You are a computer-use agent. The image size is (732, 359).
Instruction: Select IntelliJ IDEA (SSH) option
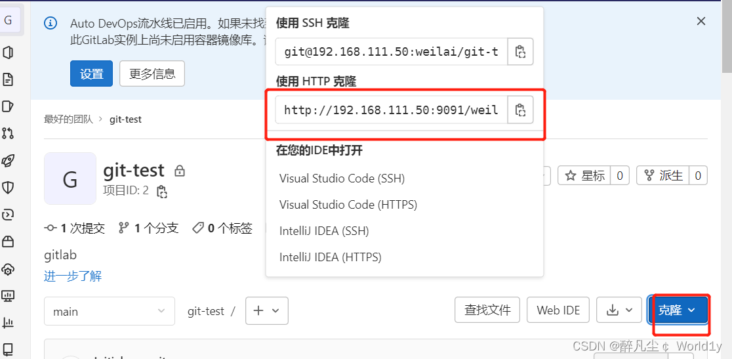(x=325, y=230)
